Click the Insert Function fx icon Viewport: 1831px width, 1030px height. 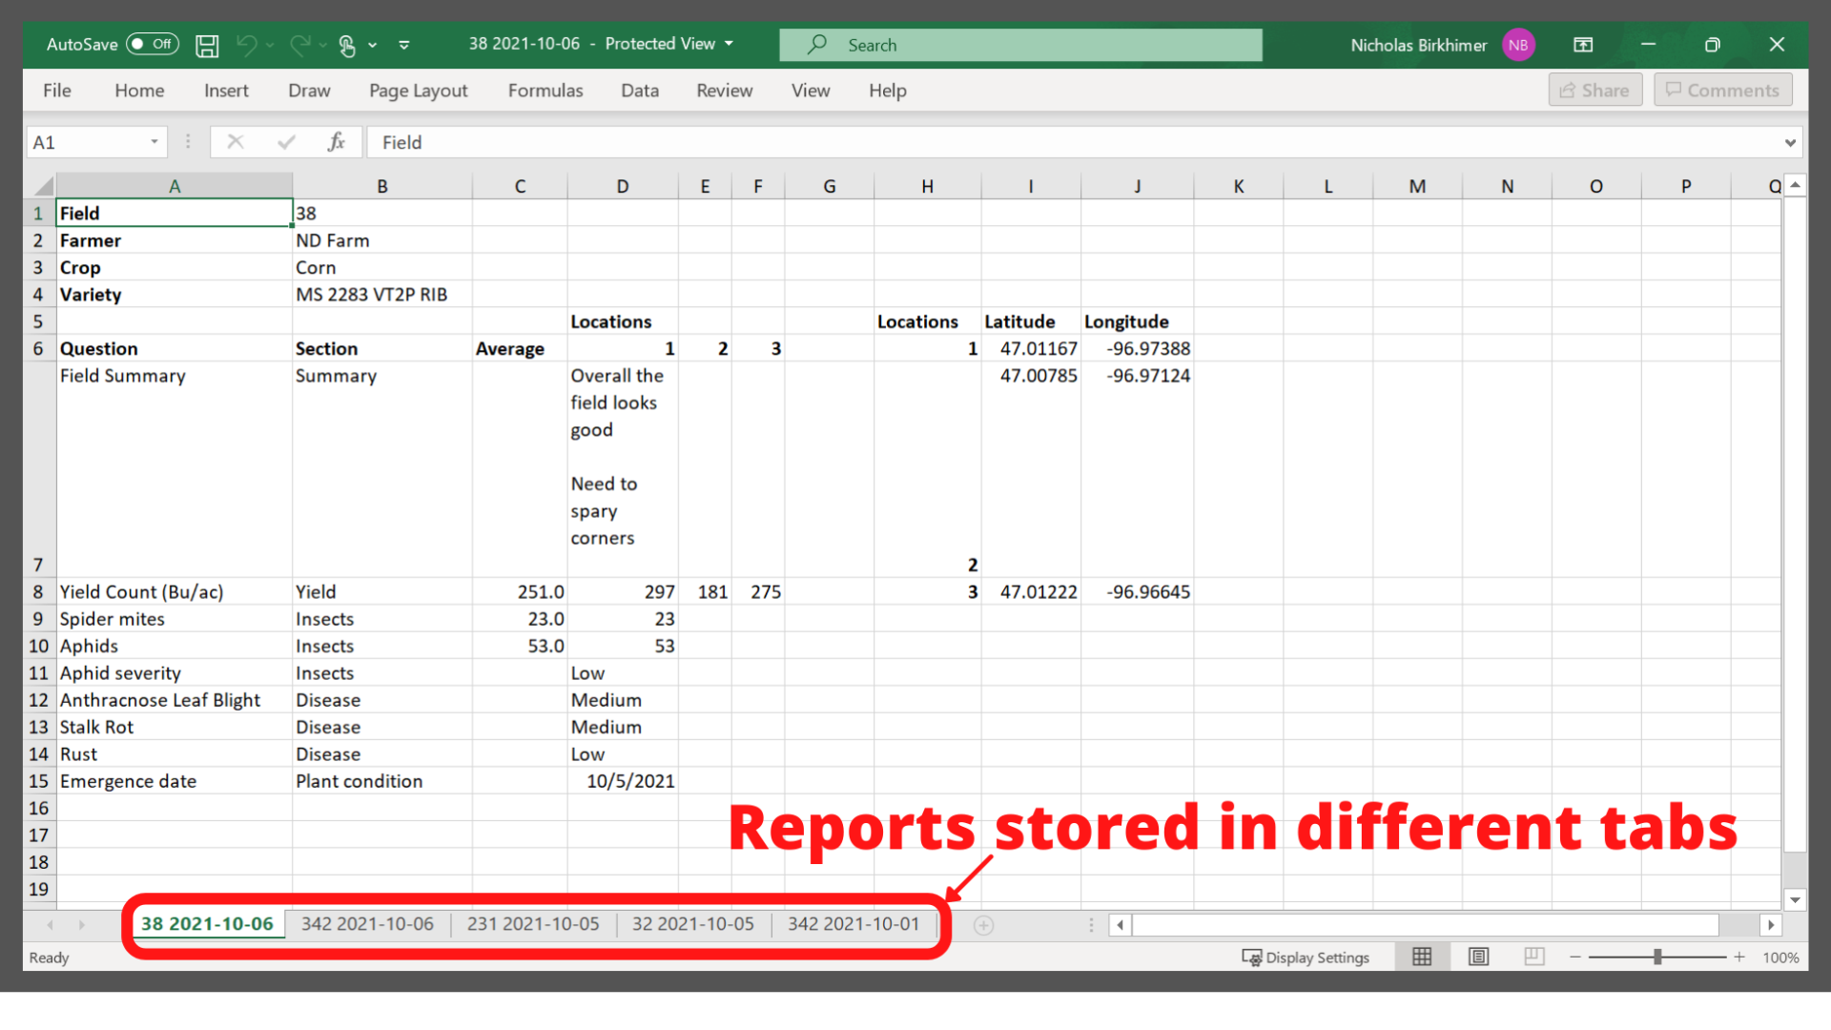tap(336, 142)
